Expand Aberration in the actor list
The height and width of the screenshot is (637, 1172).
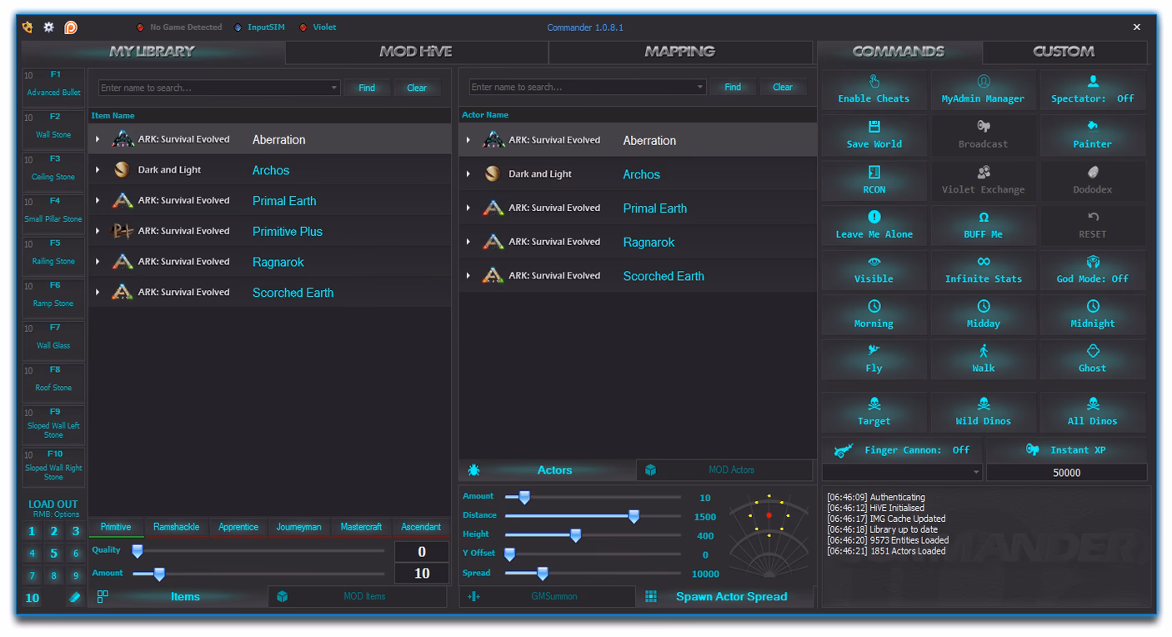(468, 140)
